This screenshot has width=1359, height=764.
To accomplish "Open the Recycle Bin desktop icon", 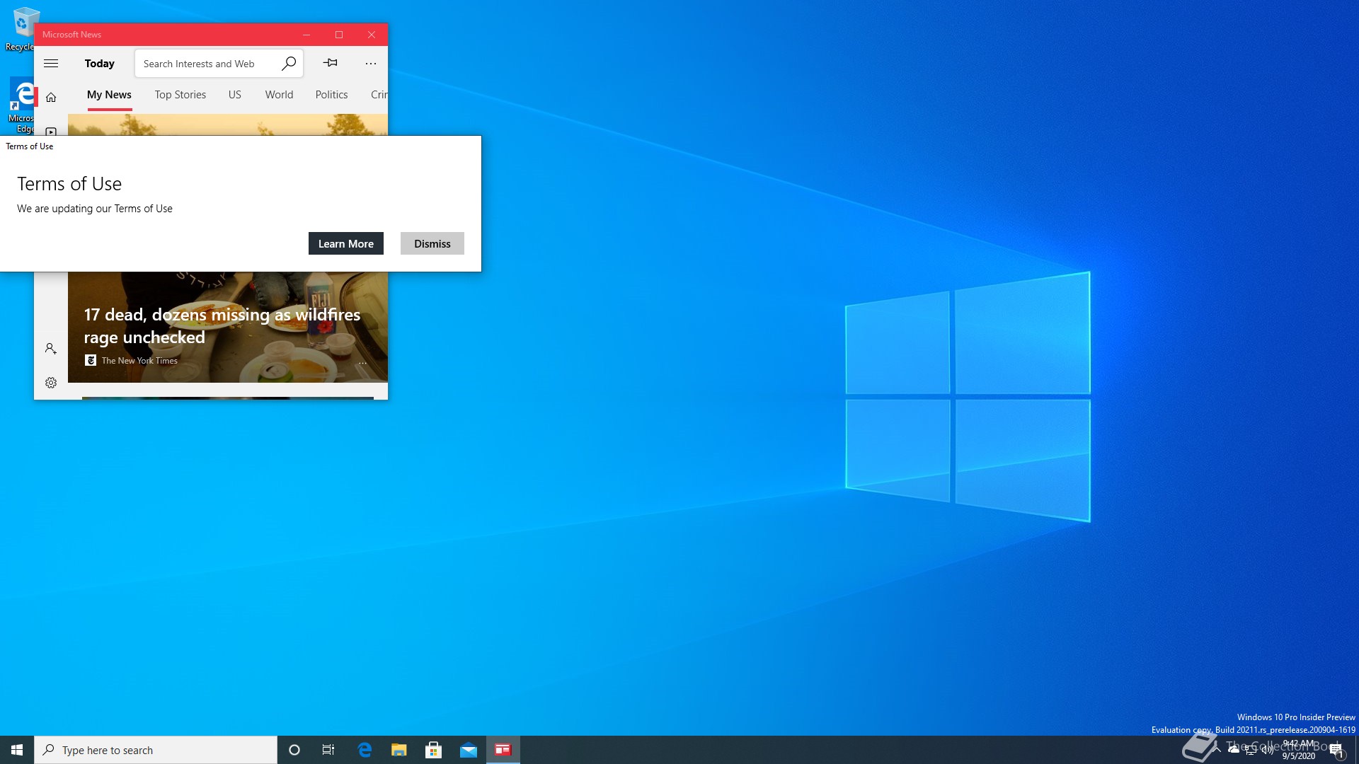I will [21, 28].
